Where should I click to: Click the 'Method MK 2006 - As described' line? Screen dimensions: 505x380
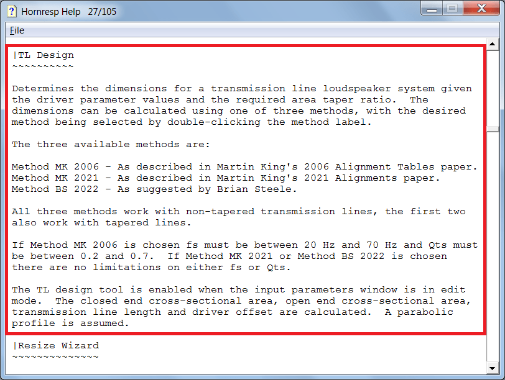click(x=244, y=167)
